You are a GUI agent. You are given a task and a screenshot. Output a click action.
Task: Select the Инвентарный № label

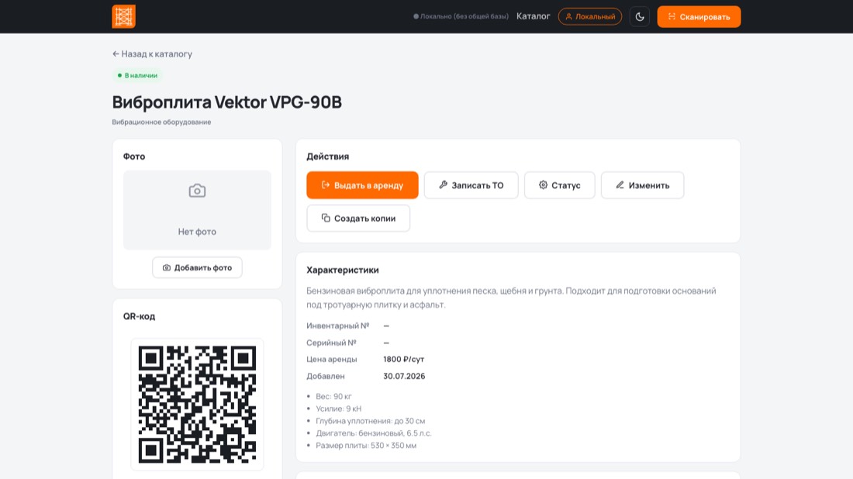[338, 326]
